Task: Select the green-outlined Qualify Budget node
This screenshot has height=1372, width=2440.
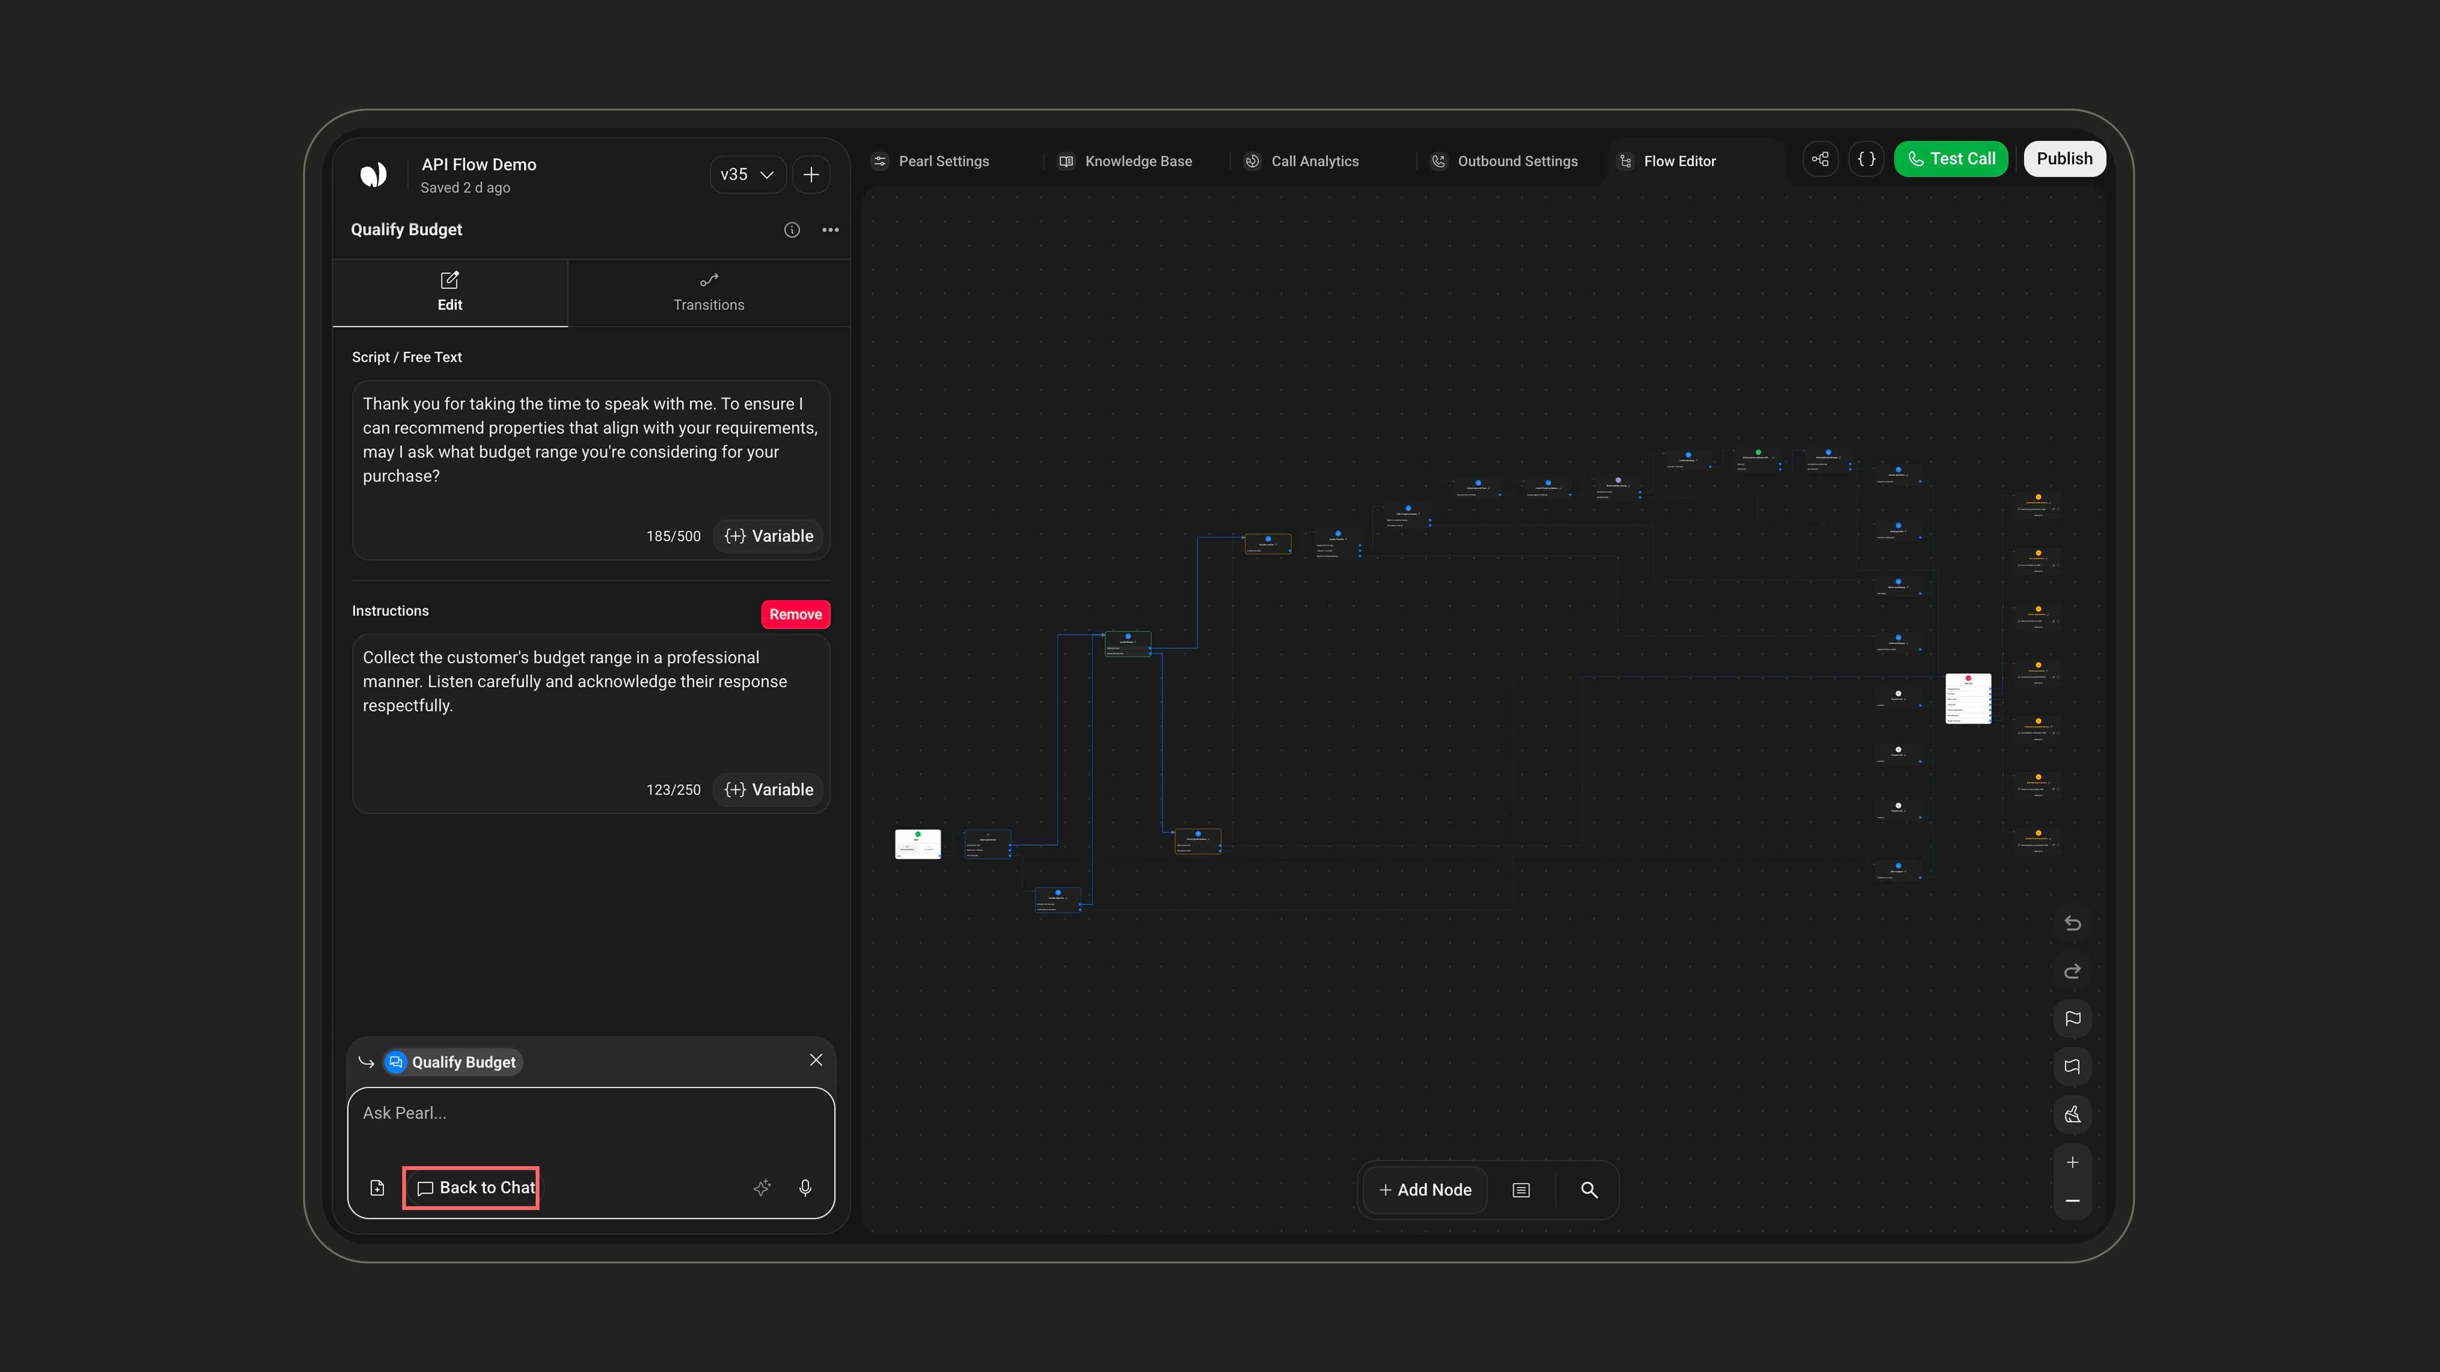Action: click(1128, 644)
